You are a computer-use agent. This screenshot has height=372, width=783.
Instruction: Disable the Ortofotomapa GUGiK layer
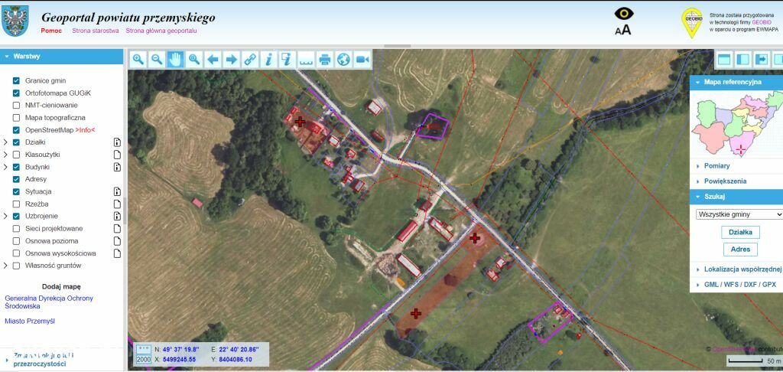tap(17, 93)
